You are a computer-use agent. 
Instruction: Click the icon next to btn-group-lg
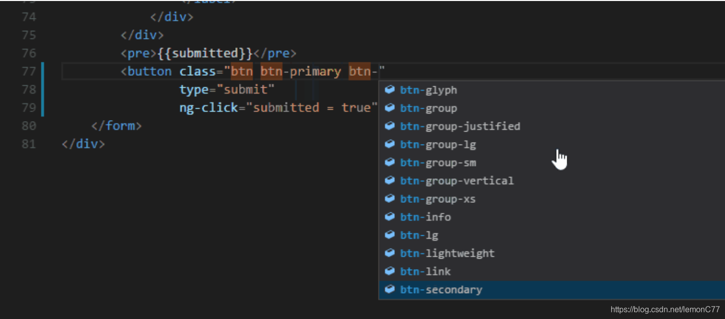tap(390, 144)
